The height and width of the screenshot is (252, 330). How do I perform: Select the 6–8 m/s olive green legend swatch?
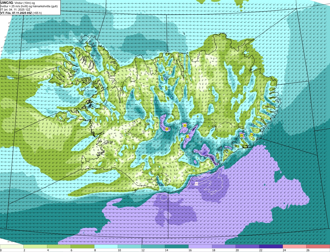(82, 247)
